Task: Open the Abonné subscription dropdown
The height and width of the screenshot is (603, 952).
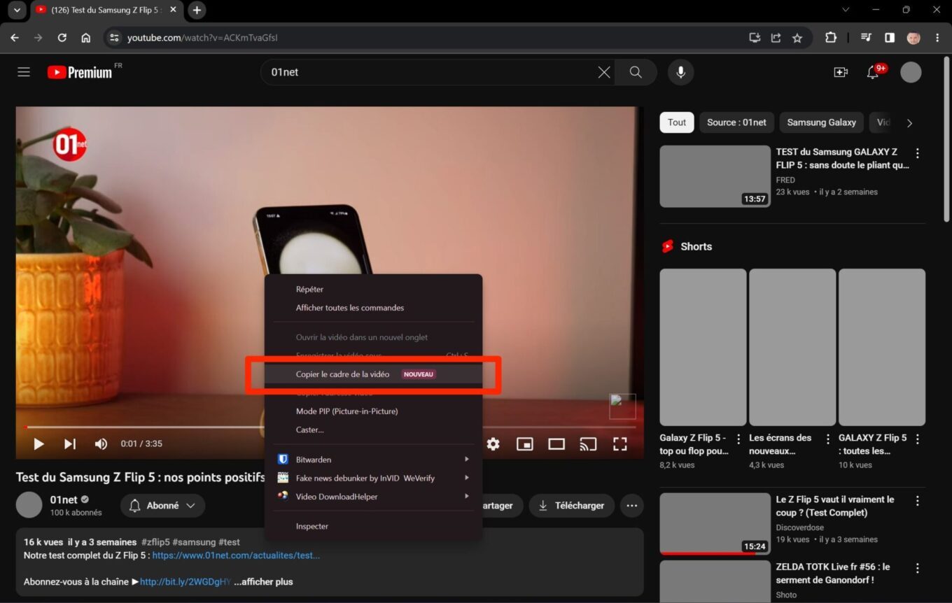Action: point(162,506)
